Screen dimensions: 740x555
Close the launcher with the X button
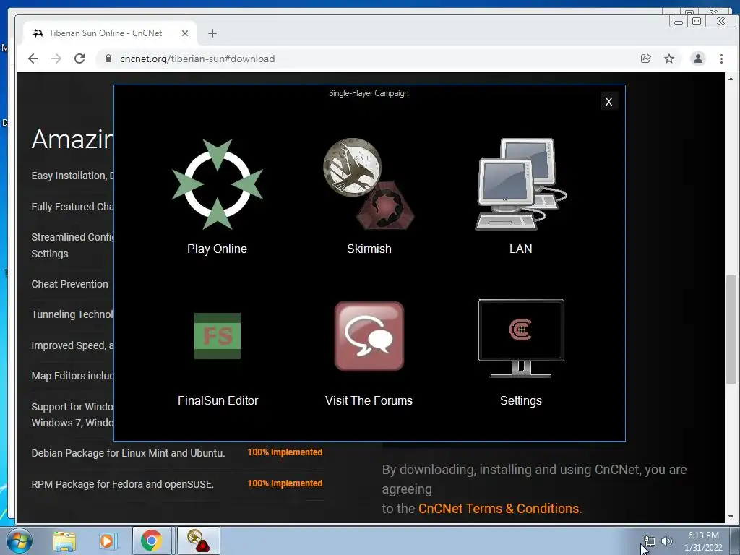coord(608,101)
